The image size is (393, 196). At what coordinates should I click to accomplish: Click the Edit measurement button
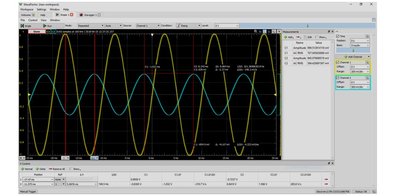308,37
